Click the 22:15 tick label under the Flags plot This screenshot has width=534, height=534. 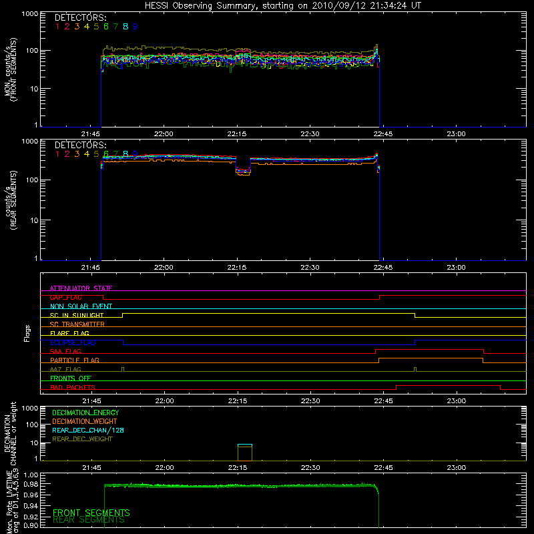click(x=238, y=401)
